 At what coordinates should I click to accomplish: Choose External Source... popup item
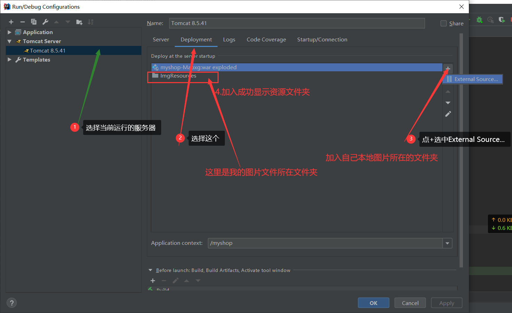pos(473,79)
